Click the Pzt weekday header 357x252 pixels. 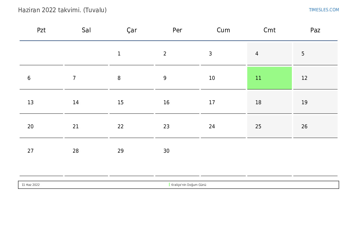coord(41,30)
